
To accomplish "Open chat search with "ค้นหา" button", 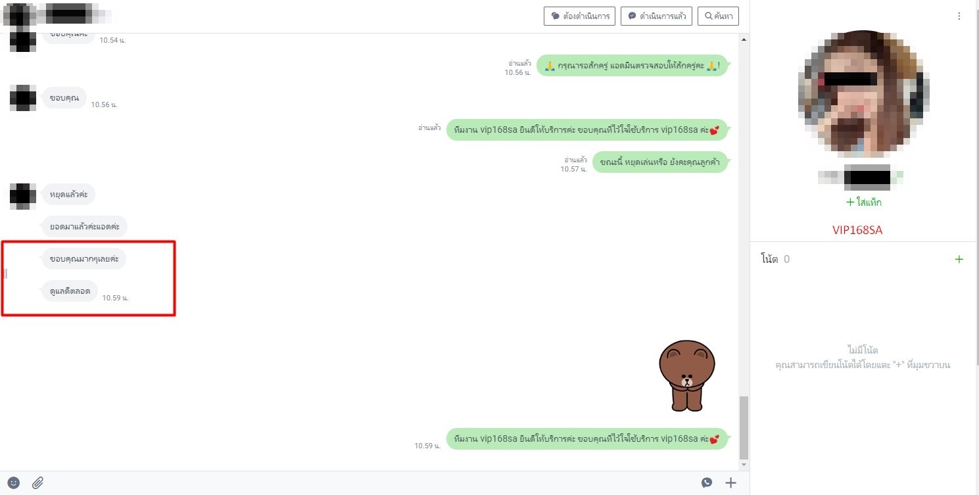I will [x=719, y=16].
